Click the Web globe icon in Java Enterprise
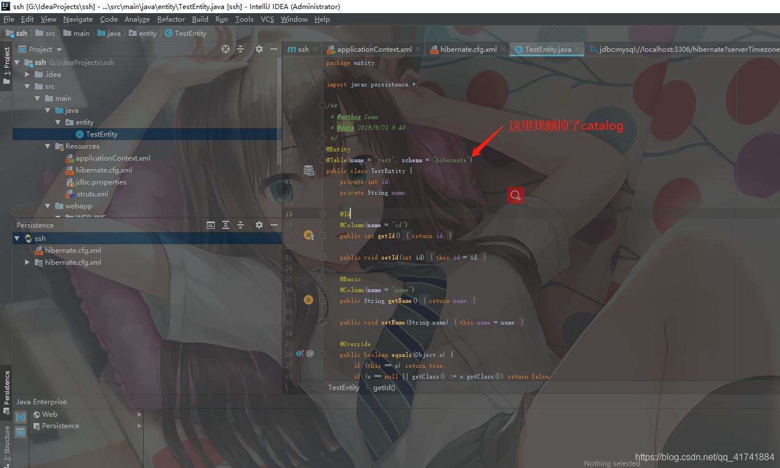780x468 pixels. tap(37, 414)
